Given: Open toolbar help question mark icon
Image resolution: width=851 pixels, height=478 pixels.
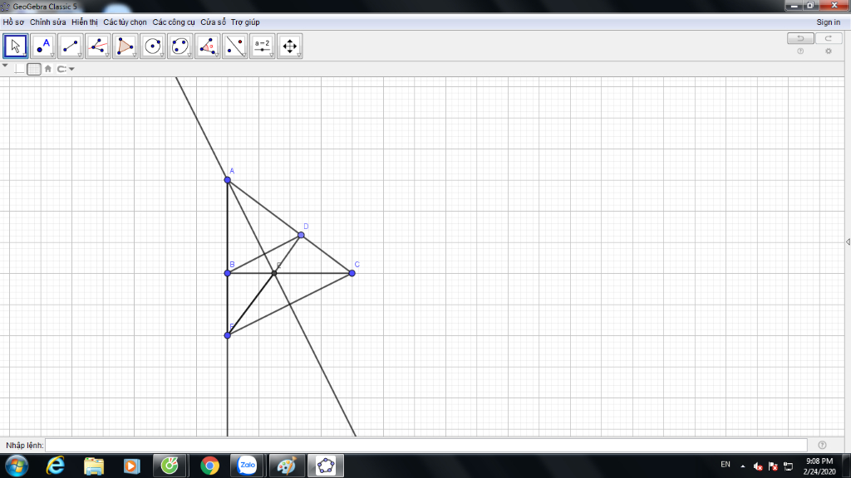Looking at the screenshot, I should (x=800, y=51).
